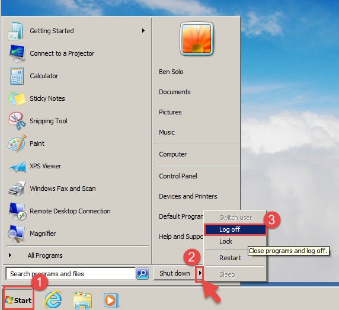Viewport: 339px width, 310px height.
Task: Open the Calculator icon
Action: click(x=17, y=76)
